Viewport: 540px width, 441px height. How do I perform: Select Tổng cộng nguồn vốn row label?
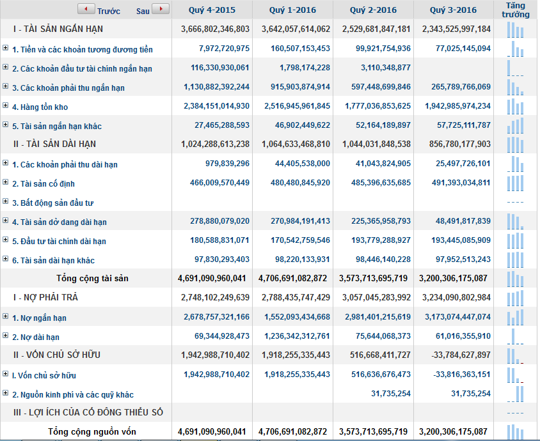click(x=92, y=431)
